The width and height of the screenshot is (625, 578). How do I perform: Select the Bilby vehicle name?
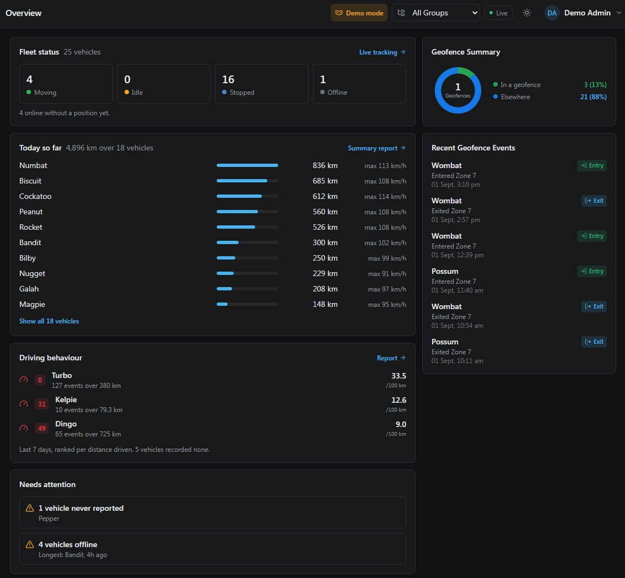pos(28,258)
